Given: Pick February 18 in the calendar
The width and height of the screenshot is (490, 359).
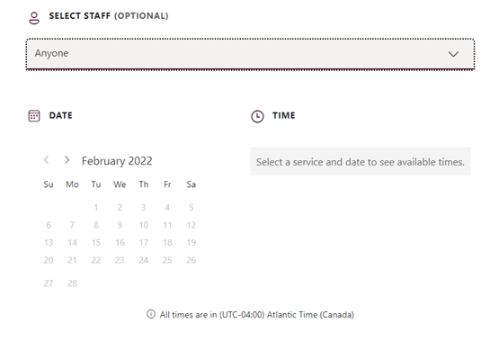Looking at the screenshot, I should coord(167,243).
